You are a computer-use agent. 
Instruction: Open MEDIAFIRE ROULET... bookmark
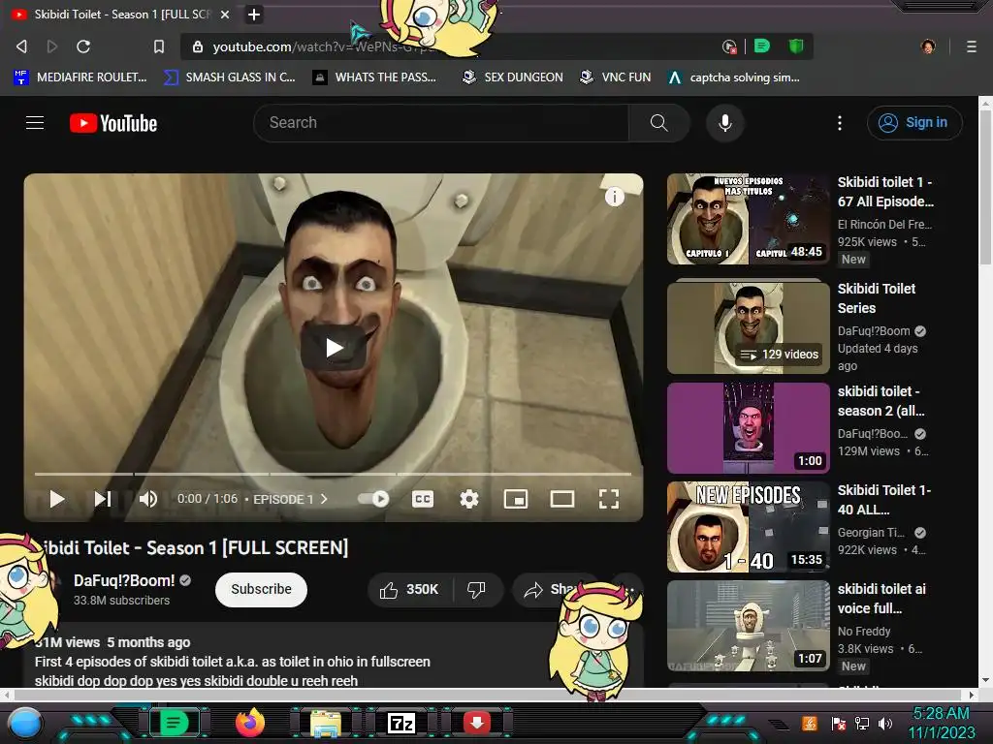(80, 77)
